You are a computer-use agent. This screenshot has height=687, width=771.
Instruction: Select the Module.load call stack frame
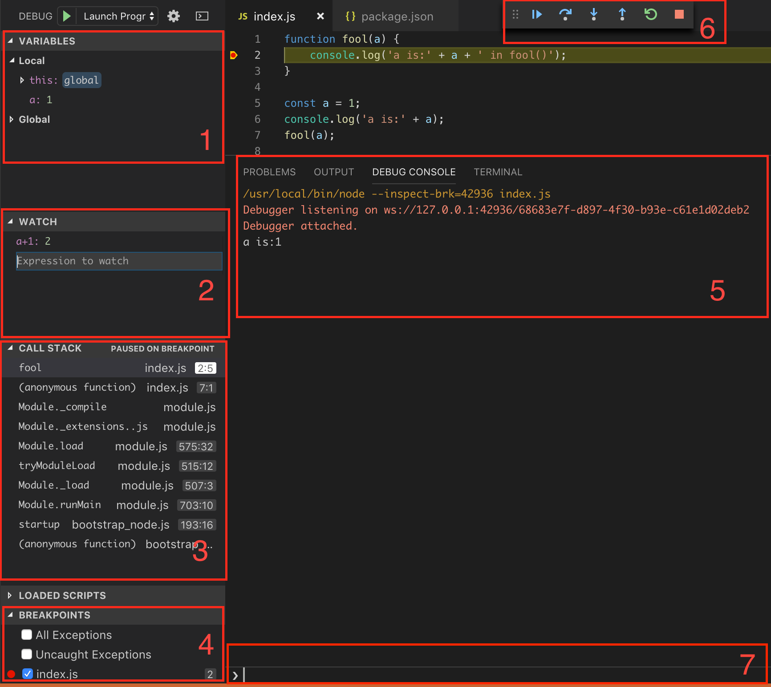click(51, 446)
